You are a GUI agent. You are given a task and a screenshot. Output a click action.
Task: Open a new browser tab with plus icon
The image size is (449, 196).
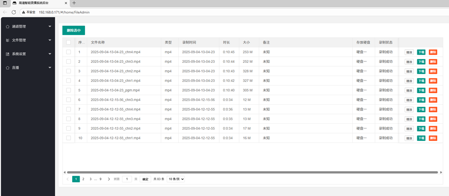tap(74, 3)
